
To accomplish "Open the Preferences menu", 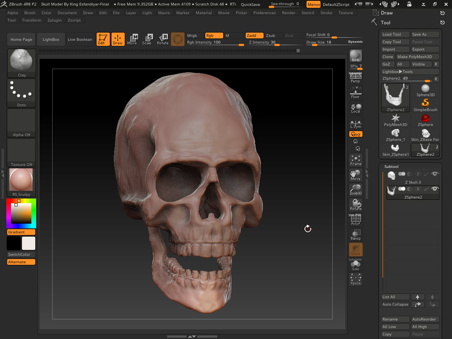I will (x=264, y=13).
